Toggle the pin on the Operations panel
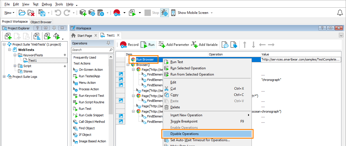 click(x=108, y=43)
